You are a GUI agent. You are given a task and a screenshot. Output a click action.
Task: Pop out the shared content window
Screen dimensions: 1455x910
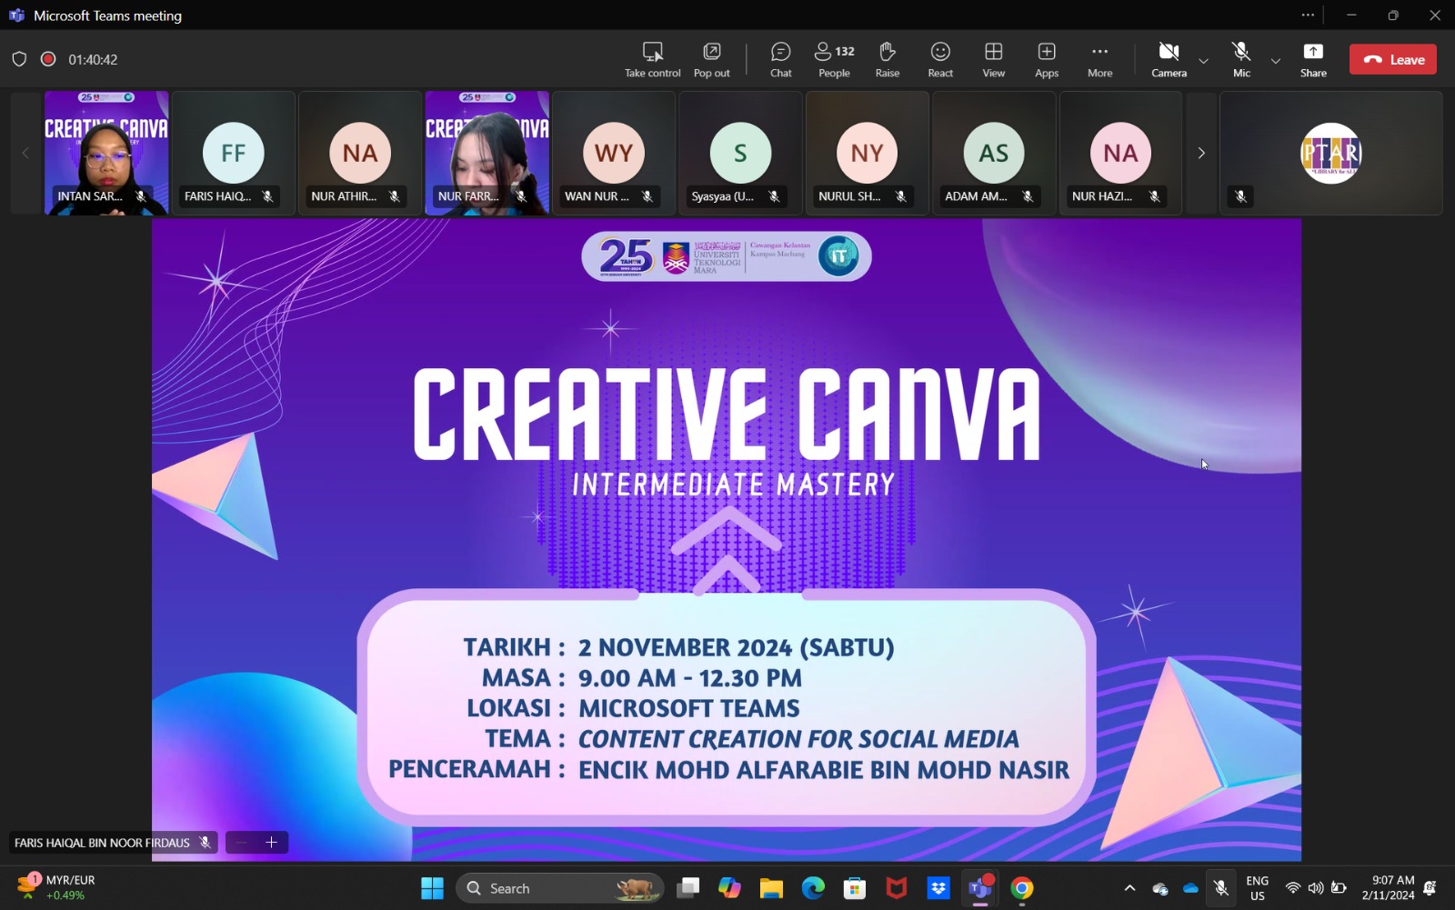coord(711,60)
